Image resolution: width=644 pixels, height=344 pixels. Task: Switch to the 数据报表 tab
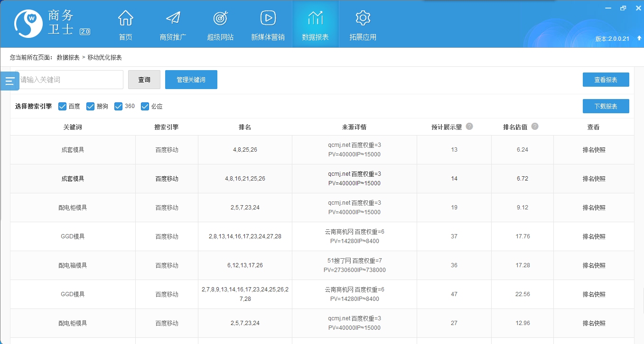coord(315,24)
